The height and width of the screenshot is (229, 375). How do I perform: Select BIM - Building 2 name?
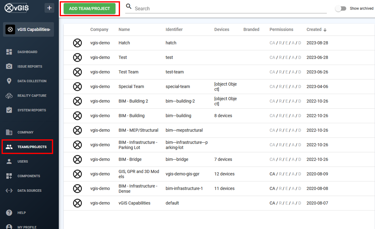pos(133,101)
